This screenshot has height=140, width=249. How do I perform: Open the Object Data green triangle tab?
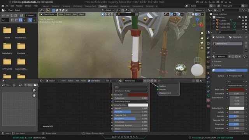(x=209, y=96)
